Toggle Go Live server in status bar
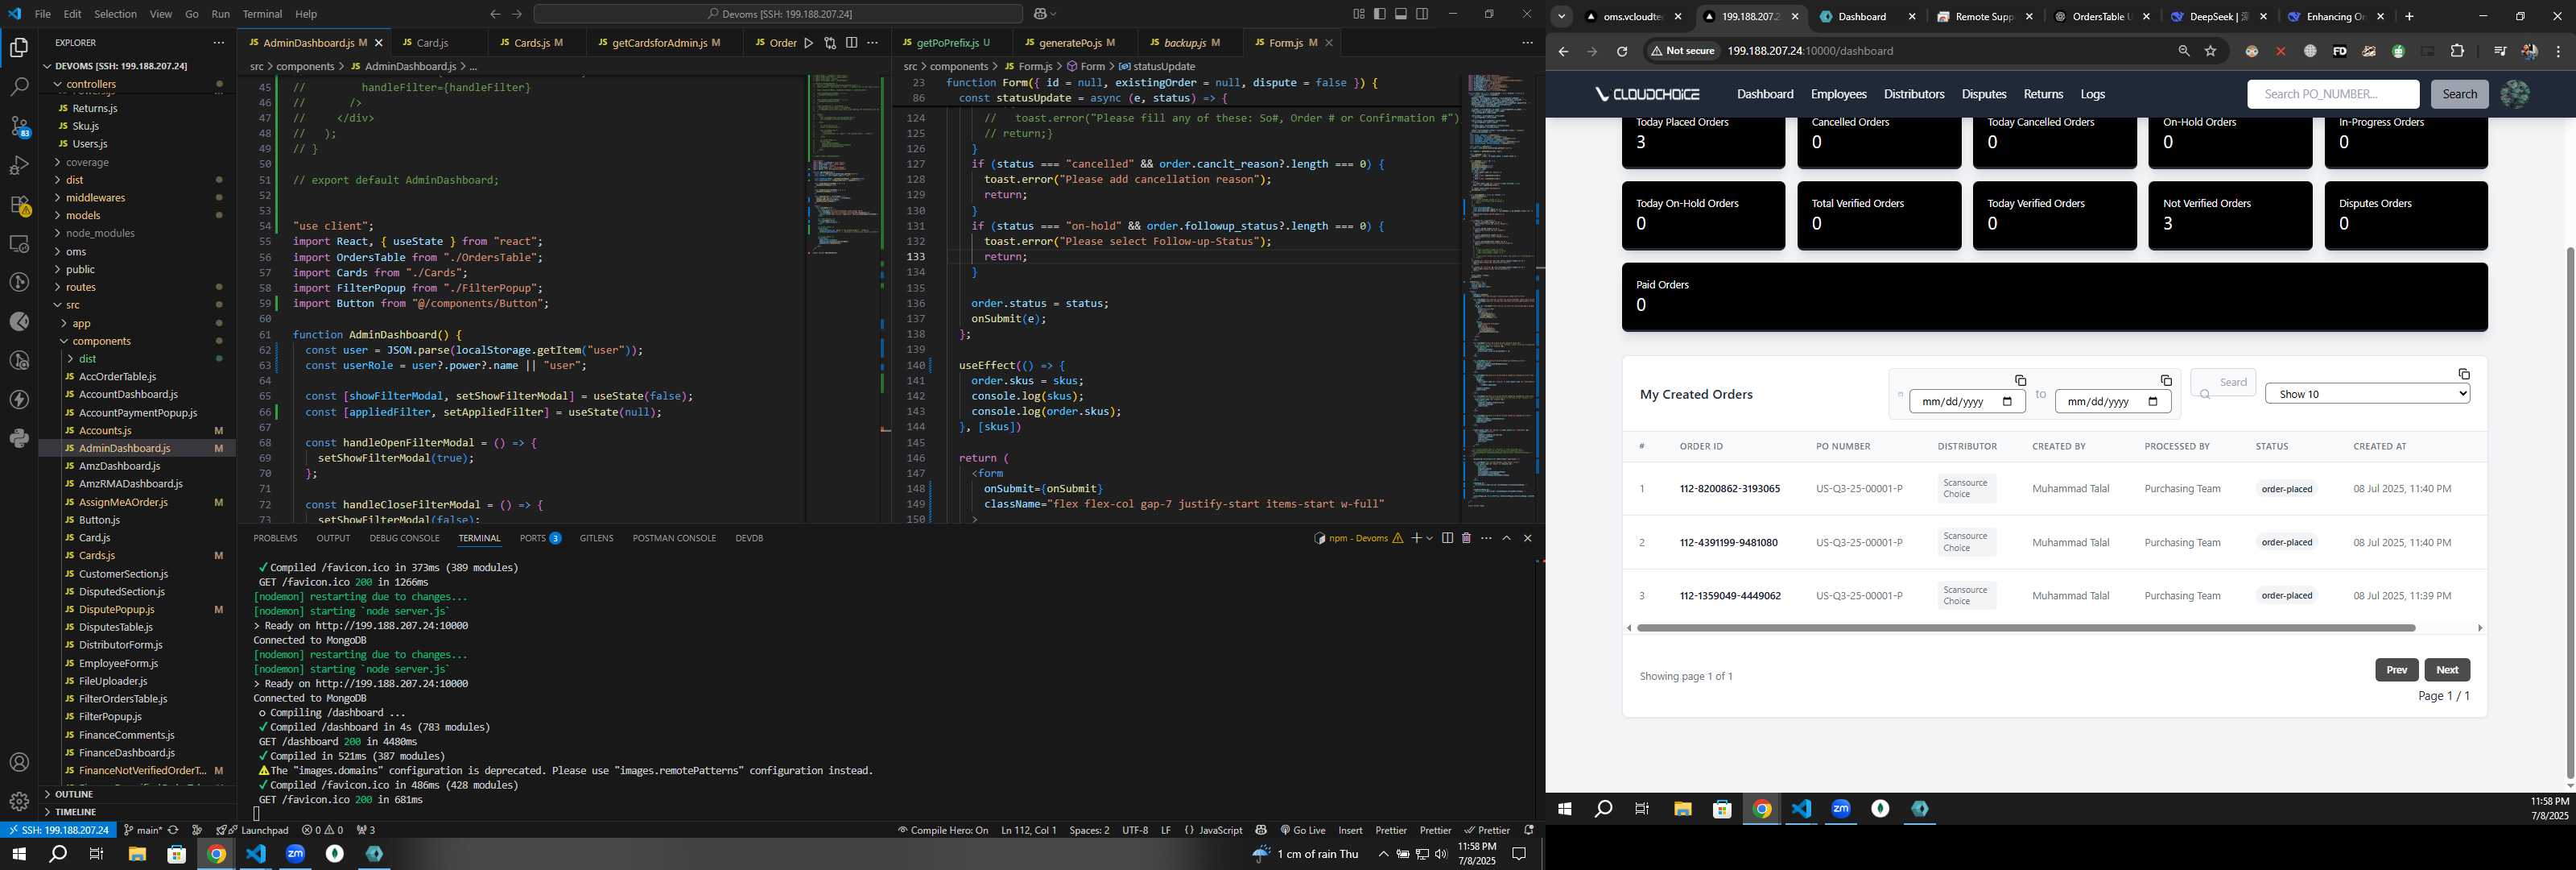This screenshot has width=2576, height=870. click(1303, 830)
